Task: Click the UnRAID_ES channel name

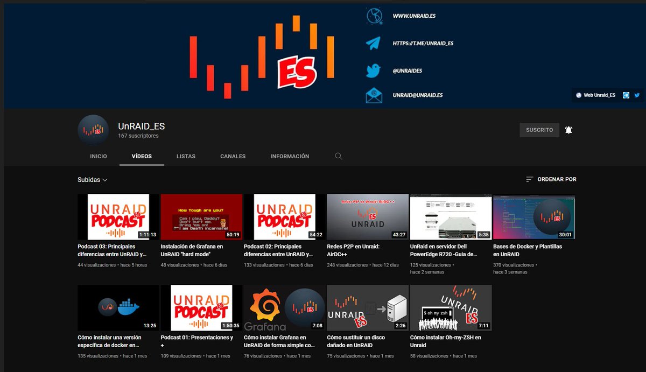Action: click(142, 126)
